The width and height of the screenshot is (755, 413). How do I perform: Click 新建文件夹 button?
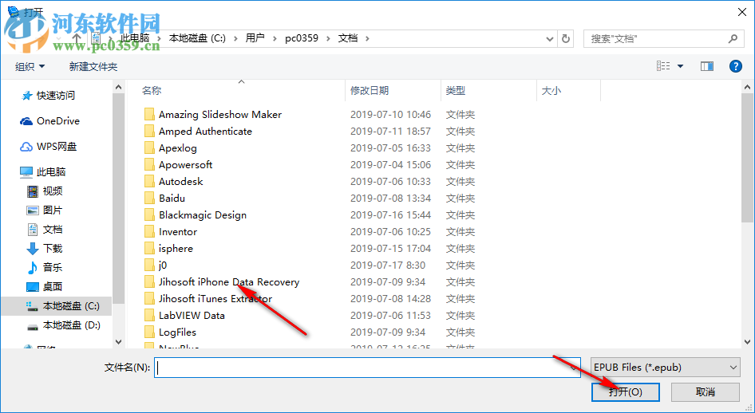93,67
